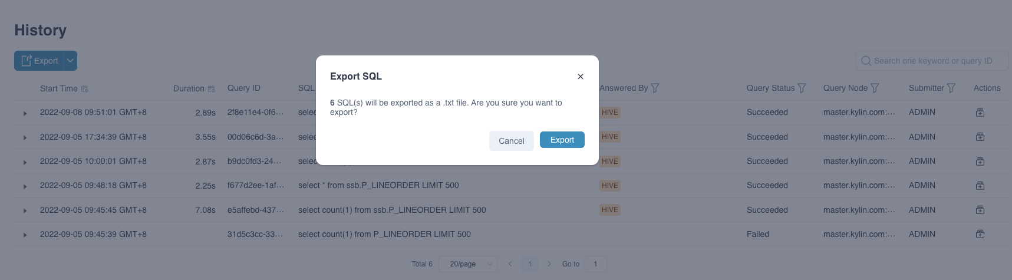Filter the Submitter column
The height and width of the screenshot is (280, 1012).
pos(951,88)
